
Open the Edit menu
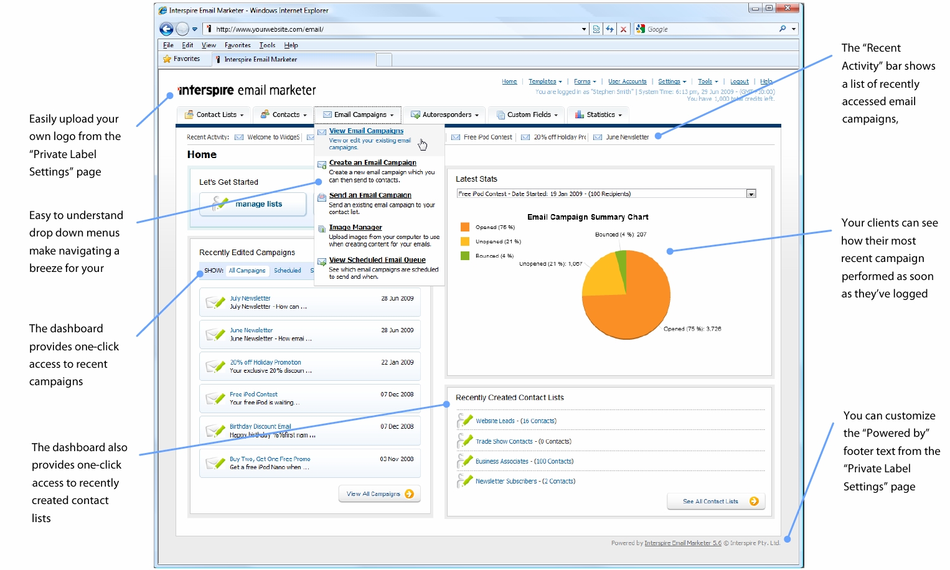pos(187,45)
